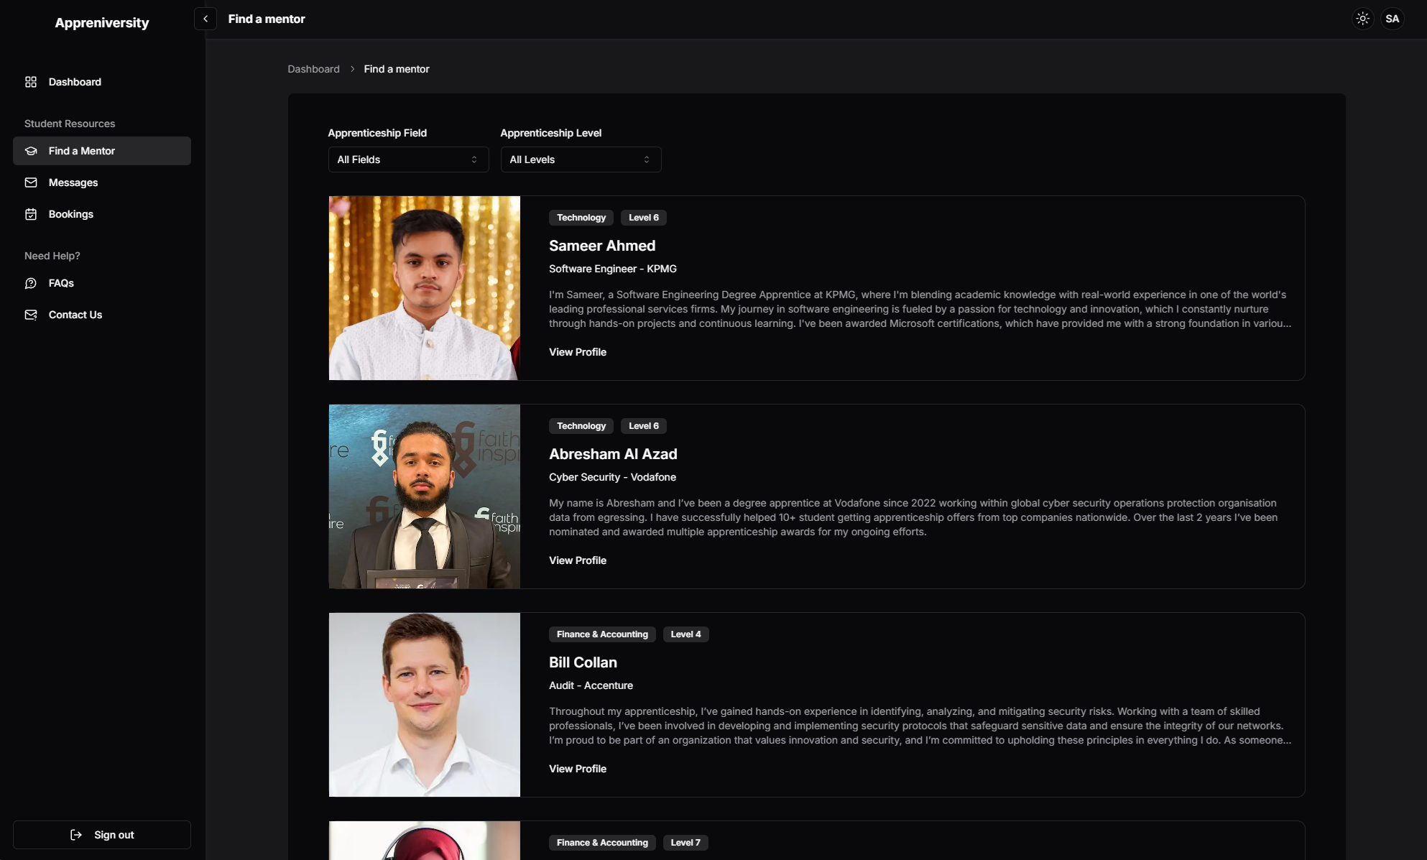Click the Bill Collan name heading
Image resolution: width=1427 pixels, height=860 pixels.
[583, 662]
